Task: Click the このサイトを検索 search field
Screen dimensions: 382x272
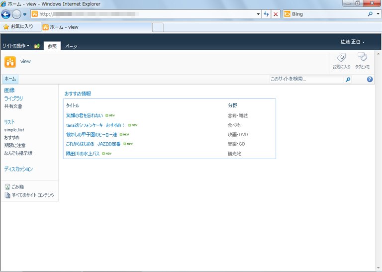Action: point(306,79)
